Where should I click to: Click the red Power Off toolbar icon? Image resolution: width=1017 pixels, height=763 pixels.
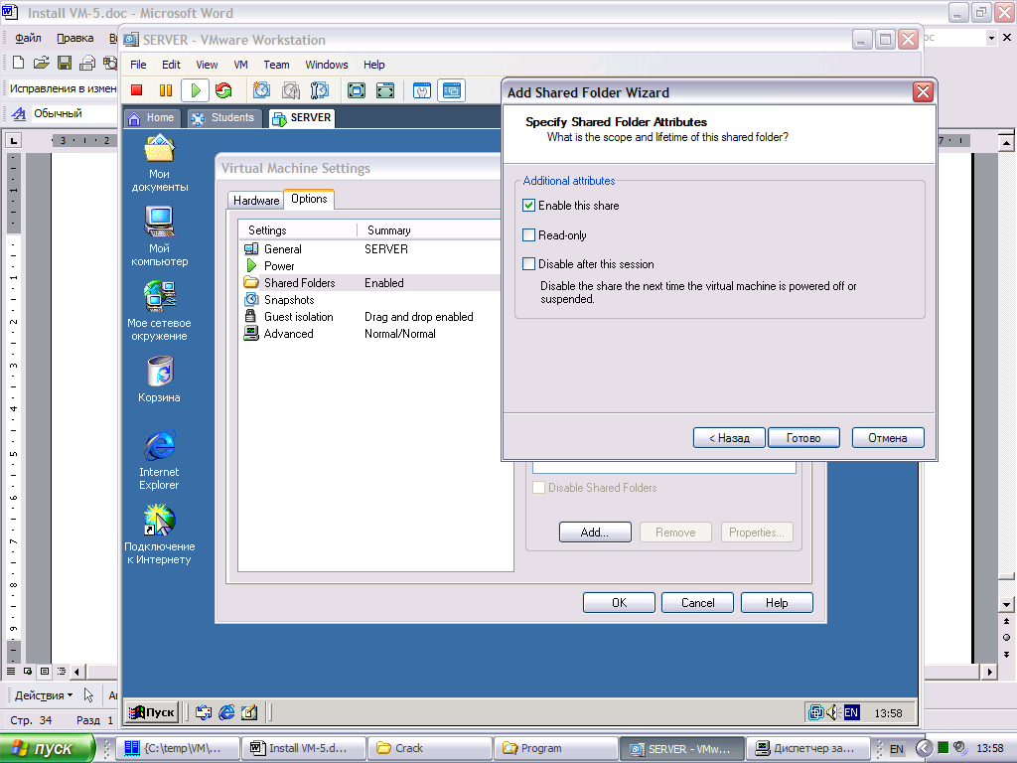coord(136,90)
